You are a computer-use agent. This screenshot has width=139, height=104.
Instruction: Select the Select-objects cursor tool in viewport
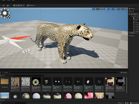pyautogui.click(x=93, y=9)
